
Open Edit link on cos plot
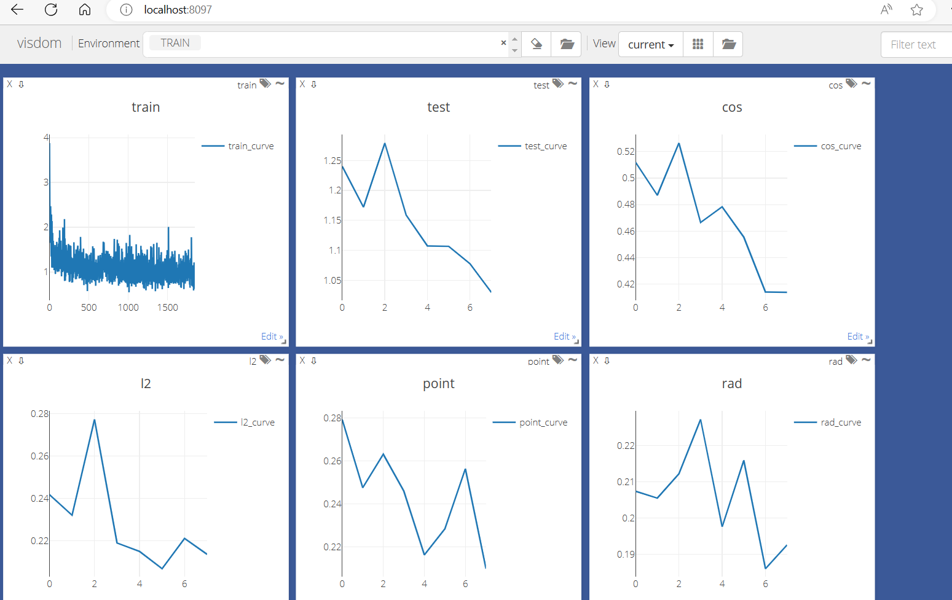click(x=858, y=336)
